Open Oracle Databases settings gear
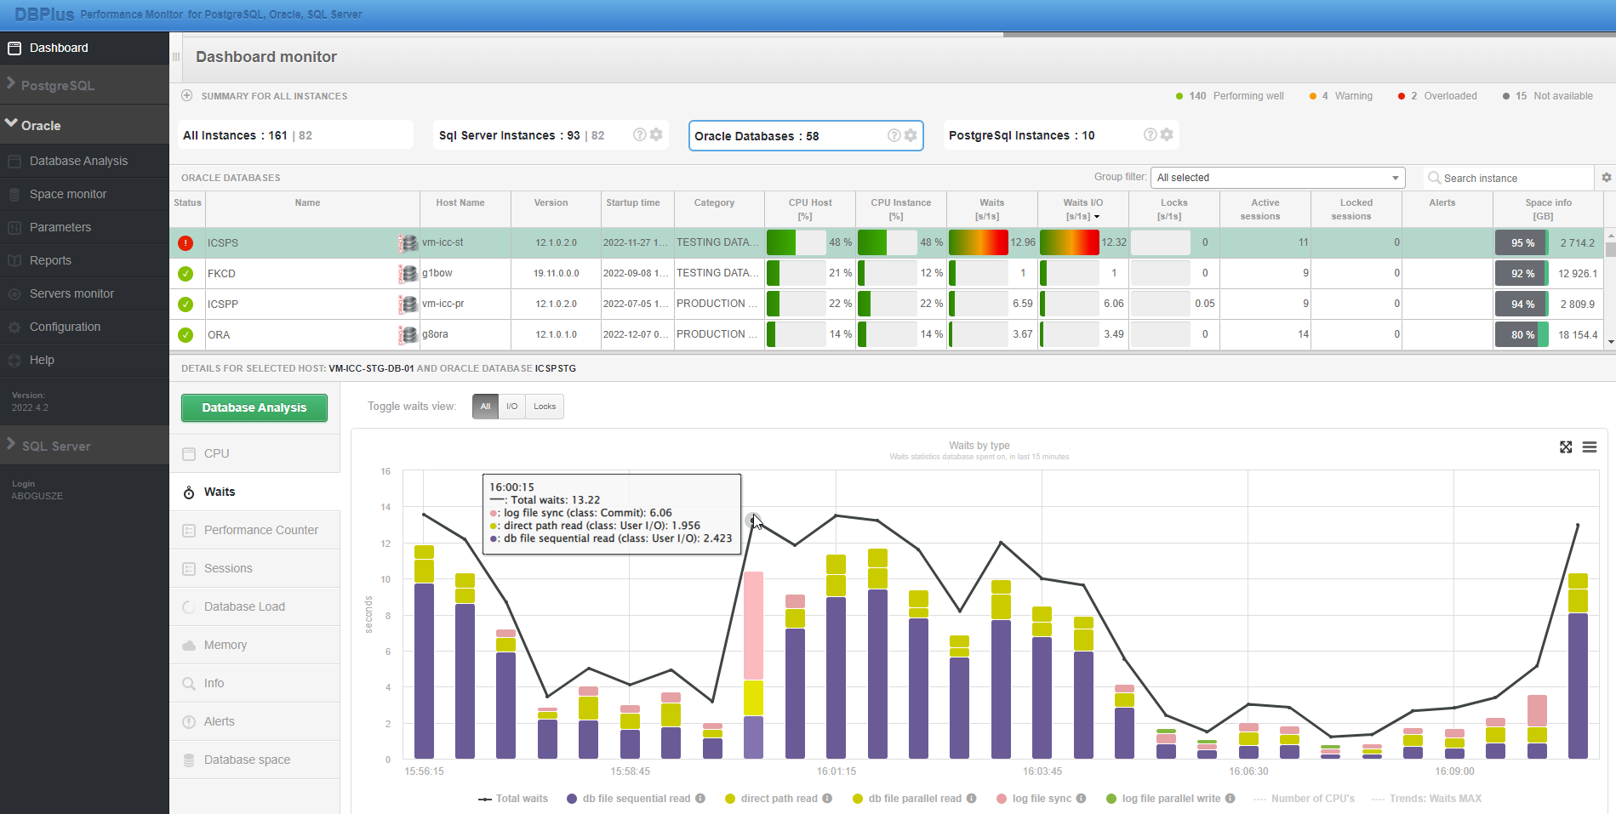Viewport: 1616px width, 814px height. (911, 135)
